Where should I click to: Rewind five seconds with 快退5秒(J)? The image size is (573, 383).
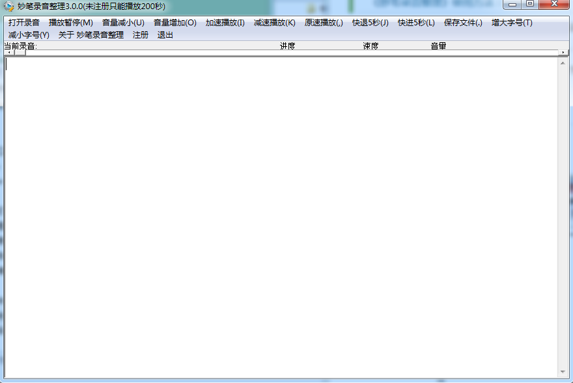coord(370,23)
